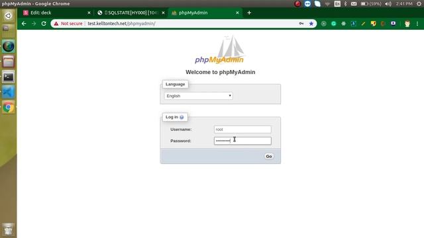
Task: Open the Files manager dock icon
Action: [9, 61]
